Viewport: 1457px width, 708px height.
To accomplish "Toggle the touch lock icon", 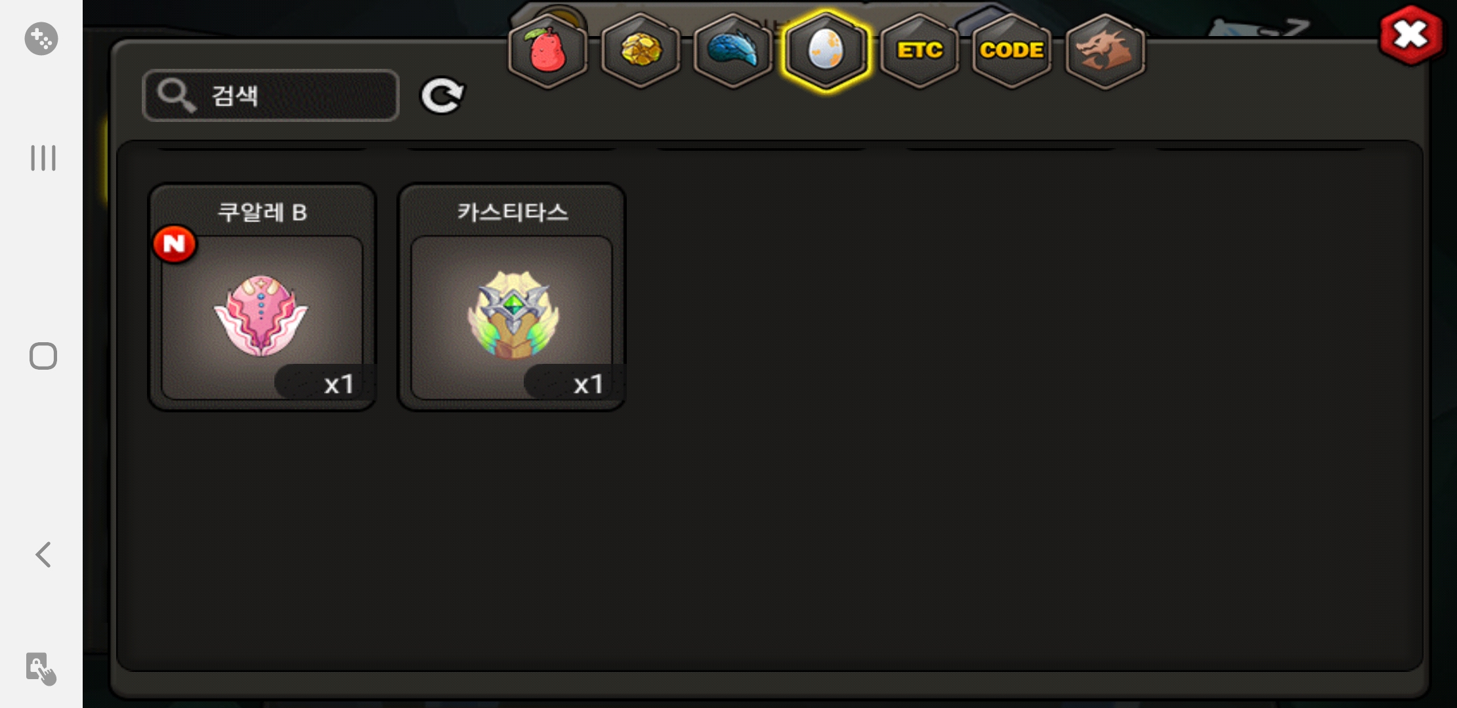I will (x=41, y=669).
